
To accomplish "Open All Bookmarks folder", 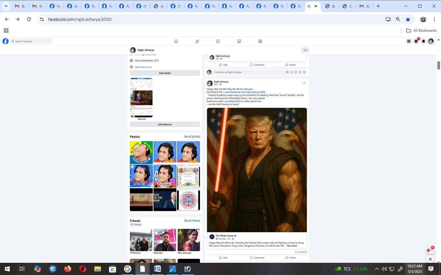I will [421, 31].
